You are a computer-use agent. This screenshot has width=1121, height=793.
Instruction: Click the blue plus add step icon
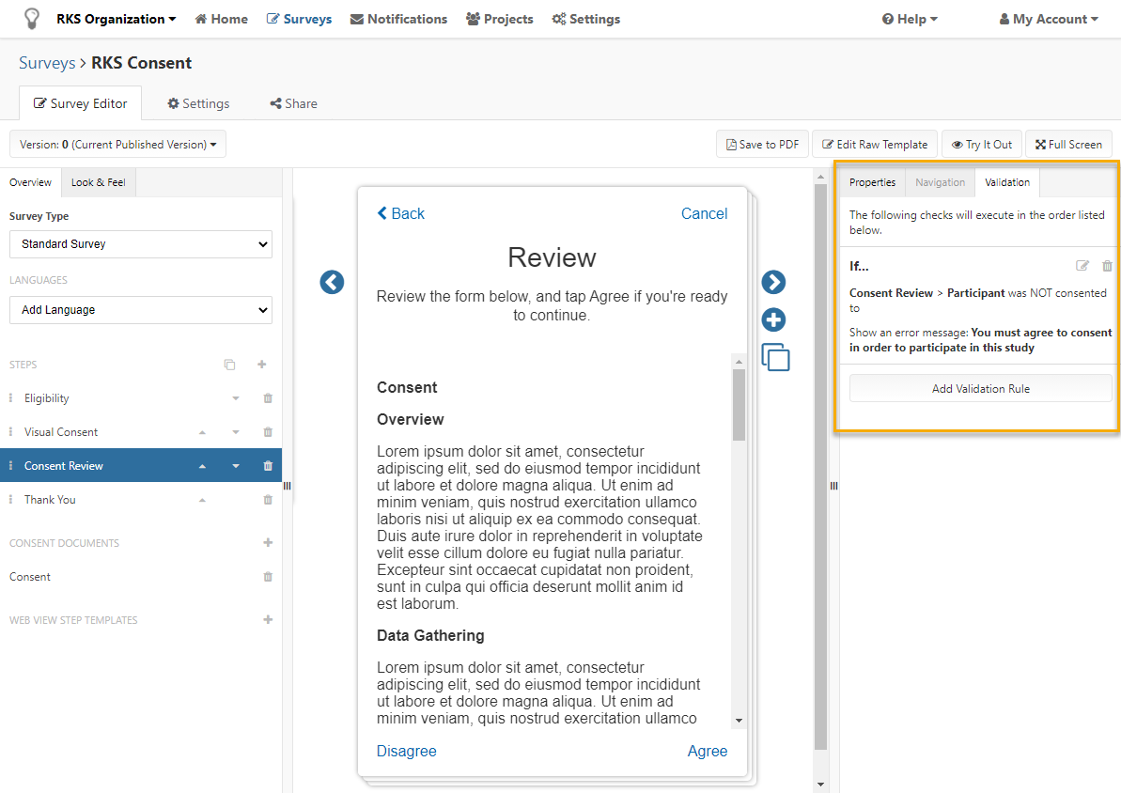(773, 320)
